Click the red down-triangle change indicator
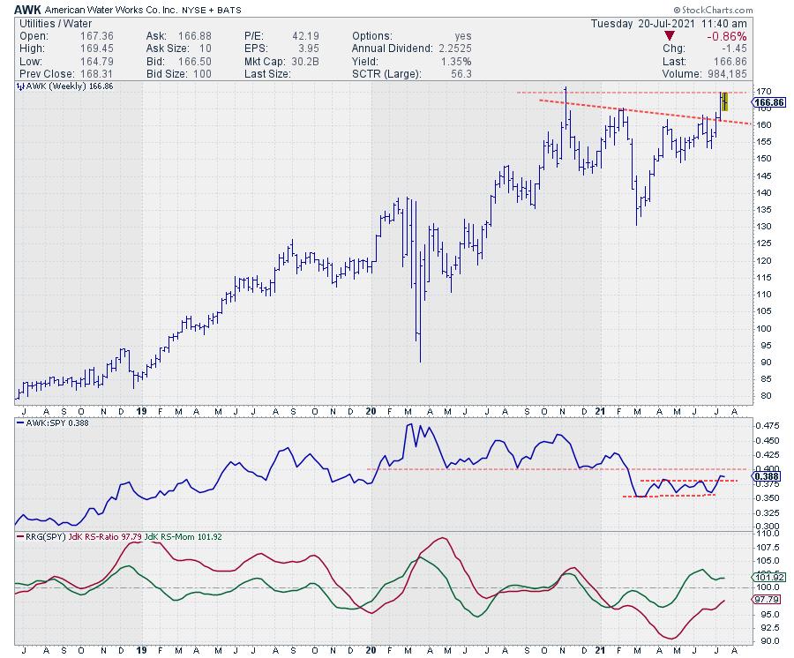The height and width of the screenshot is (658, 794). click(x=670, y=36)
